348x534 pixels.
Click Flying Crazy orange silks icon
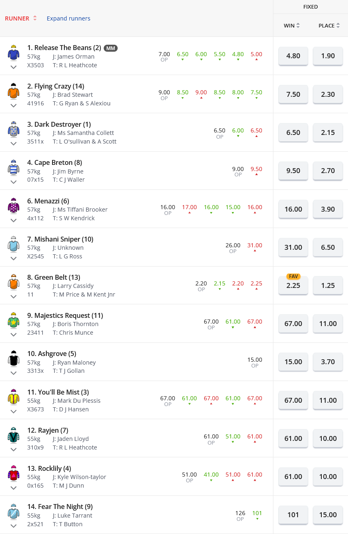point(14,91)
